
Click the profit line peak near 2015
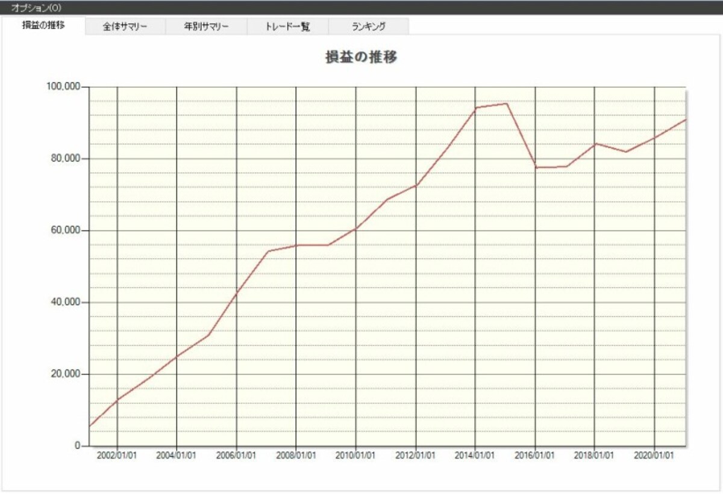[x=506, y=103]
